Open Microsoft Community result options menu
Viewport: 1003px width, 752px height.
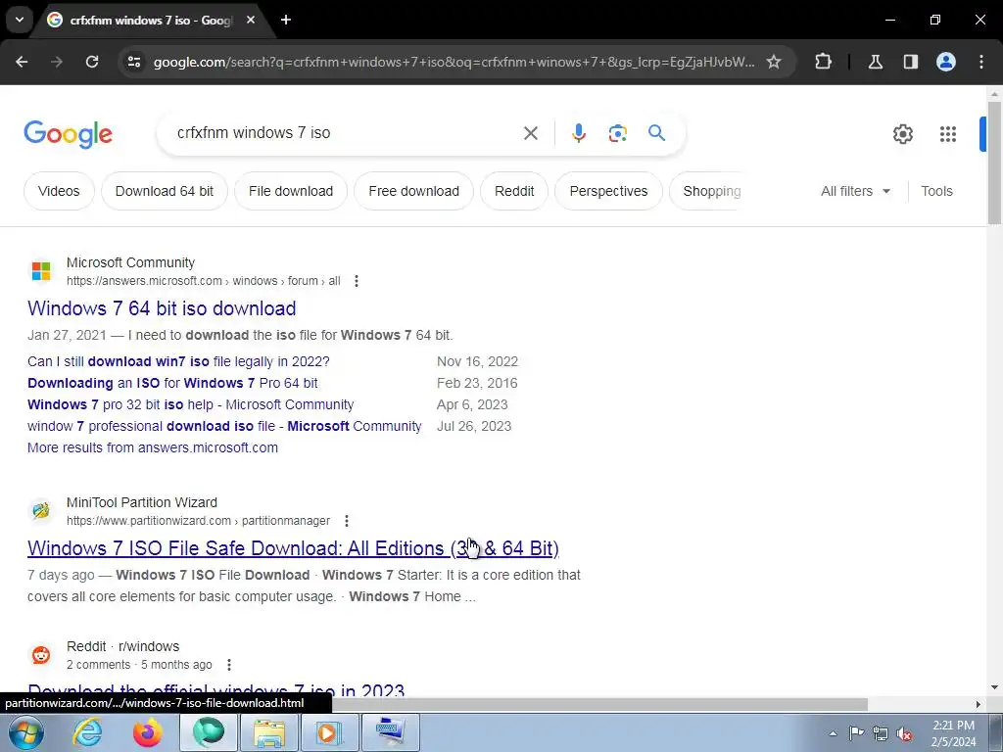pos(357,281)
